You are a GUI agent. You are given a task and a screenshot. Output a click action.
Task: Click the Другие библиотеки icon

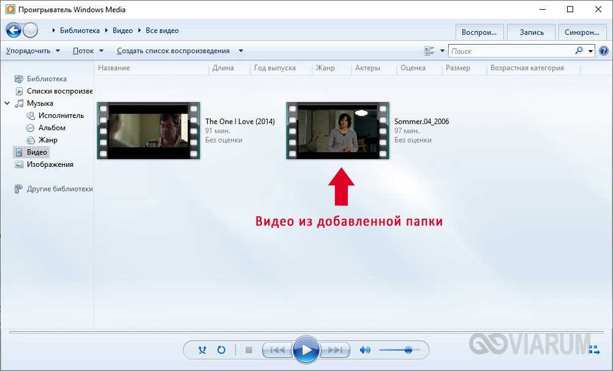point(18,189)
